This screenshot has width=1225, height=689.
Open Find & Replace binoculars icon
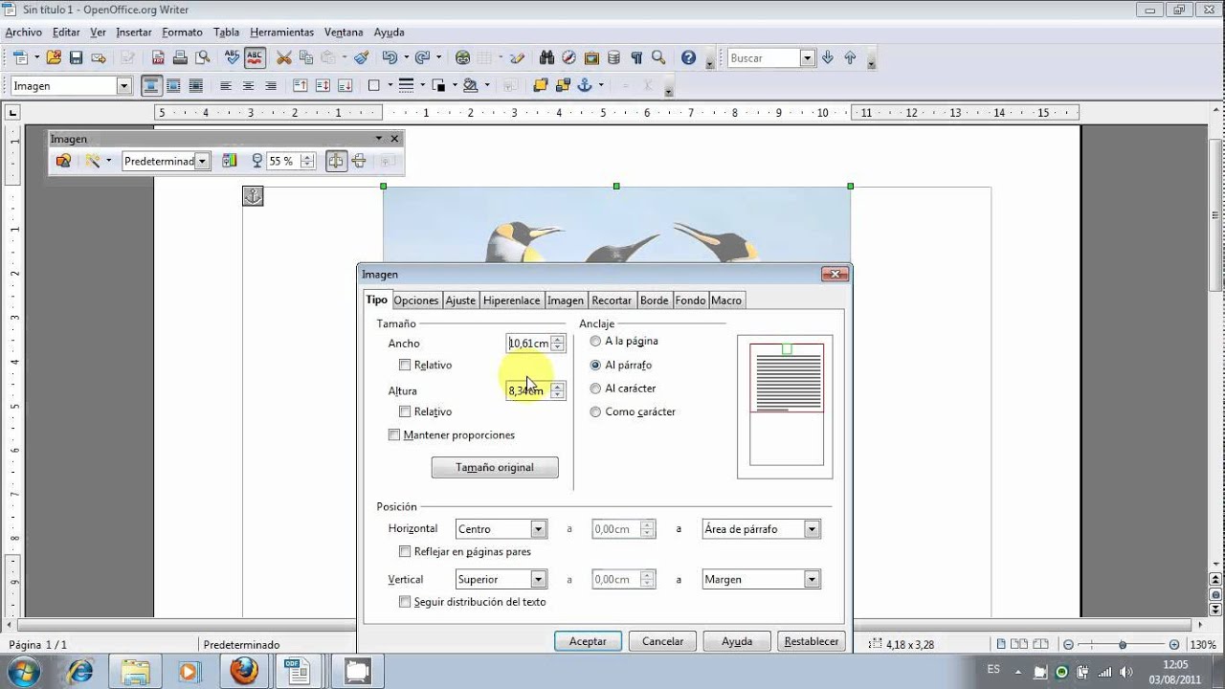pyautogui.click(x=547, y=58)
